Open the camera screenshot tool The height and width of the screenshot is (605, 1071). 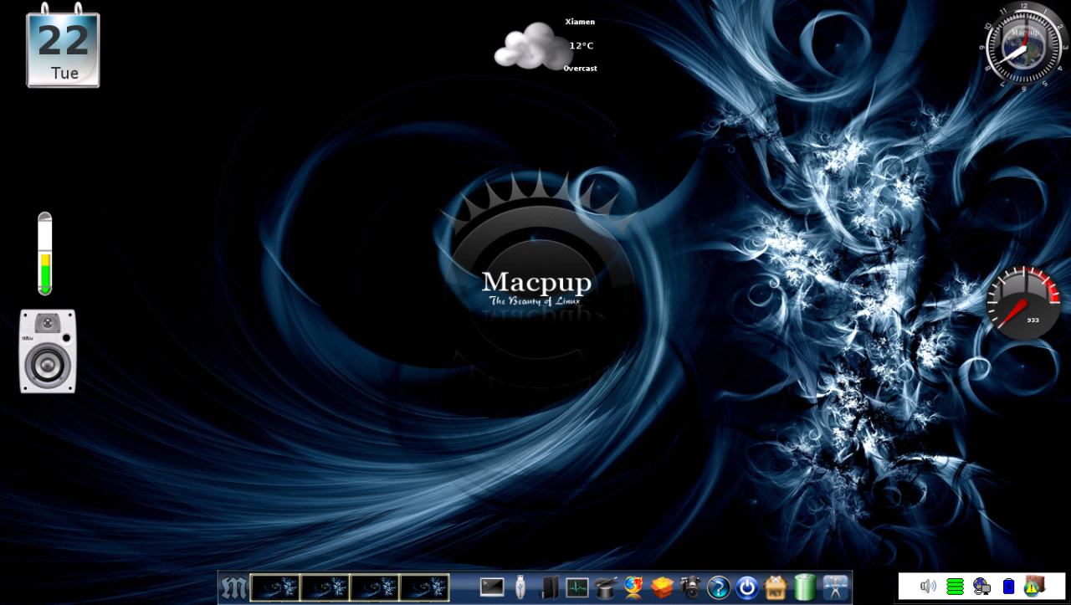coord(690,587)
